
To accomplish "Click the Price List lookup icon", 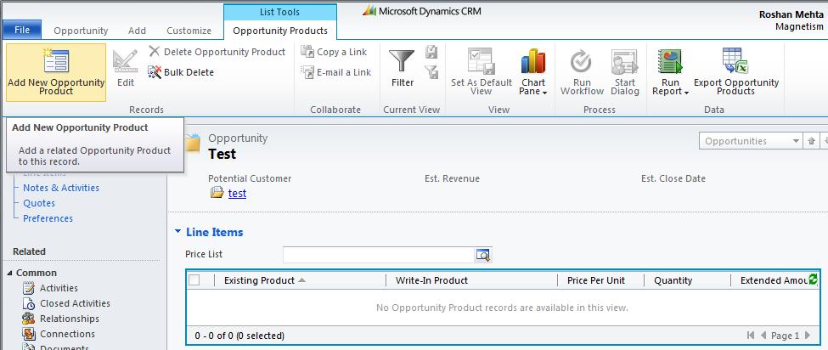I will tap(483, 255).
